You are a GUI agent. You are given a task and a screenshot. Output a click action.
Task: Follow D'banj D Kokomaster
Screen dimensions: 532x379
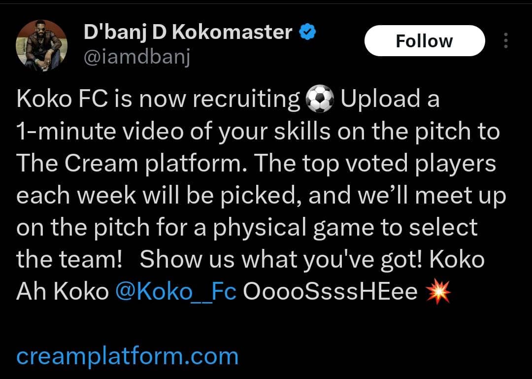425,41
